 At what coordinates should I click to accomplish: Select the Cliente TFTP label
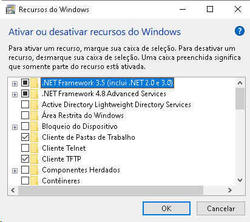pos(61,159)
